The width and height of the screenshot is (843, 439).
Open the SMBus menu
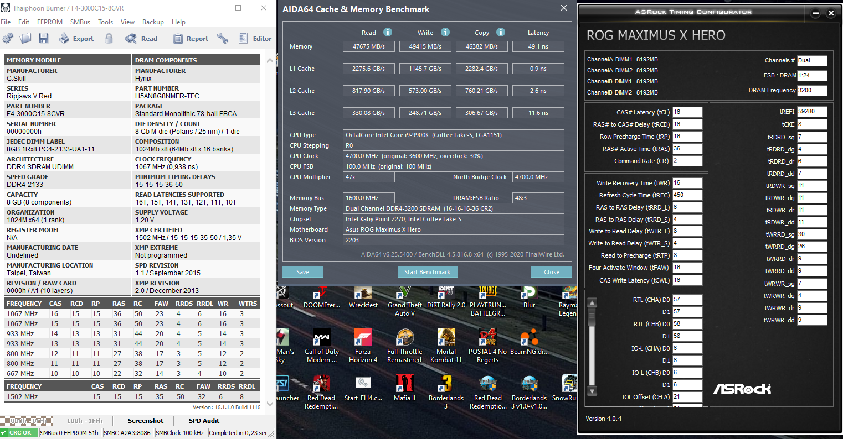(80, 22)
